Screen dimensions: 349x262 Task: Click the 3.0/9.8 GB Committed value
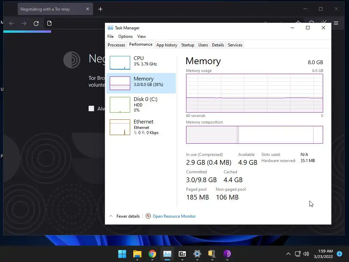201,180
